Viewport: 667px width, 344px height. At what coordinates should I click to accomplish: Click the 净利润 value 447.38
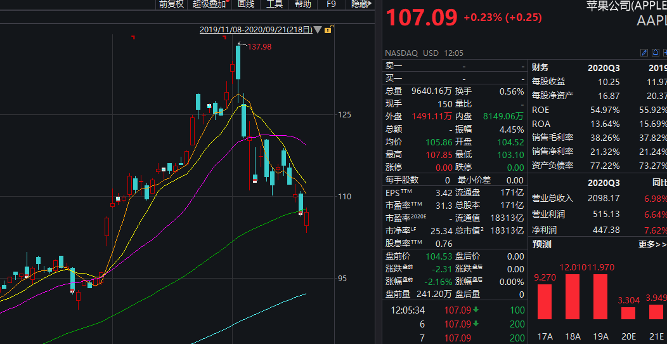606,230
